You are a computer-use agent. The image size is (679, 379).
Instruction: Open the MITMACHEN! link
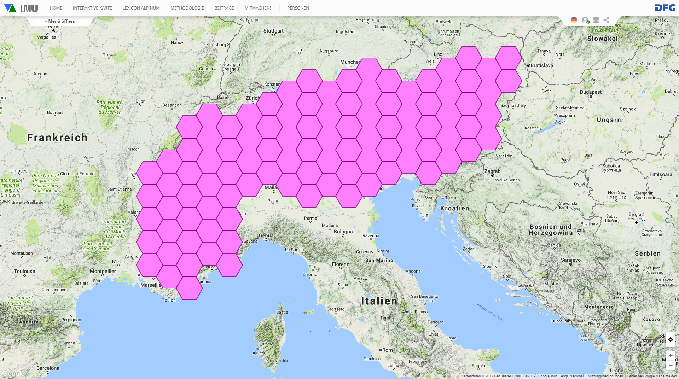pyautogui.click(x=258, y=8)
